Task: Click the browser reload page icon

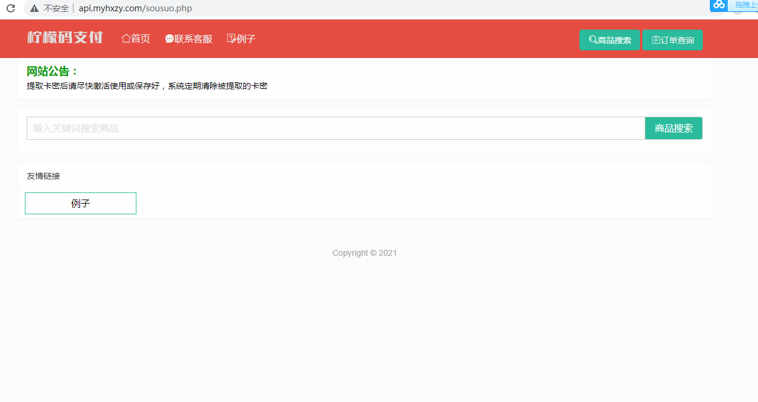Action: point(10,8)
